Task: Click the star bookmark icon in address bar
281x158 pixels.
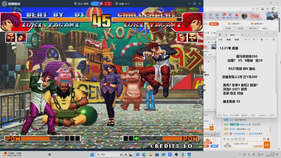Action: [257, 8]
